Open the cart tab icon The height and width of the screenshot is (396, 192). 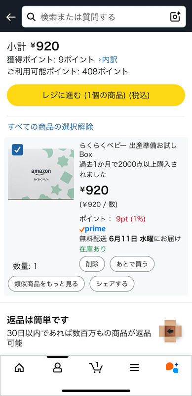pos(96,368)
